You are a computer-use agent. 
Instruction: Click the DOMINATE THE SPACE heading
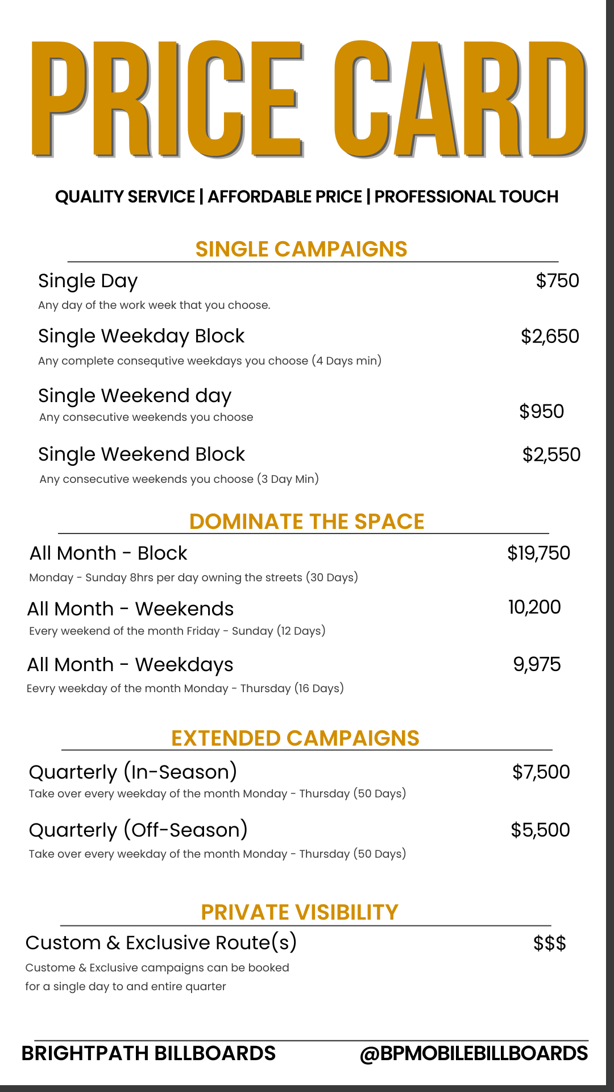(306, 522)
